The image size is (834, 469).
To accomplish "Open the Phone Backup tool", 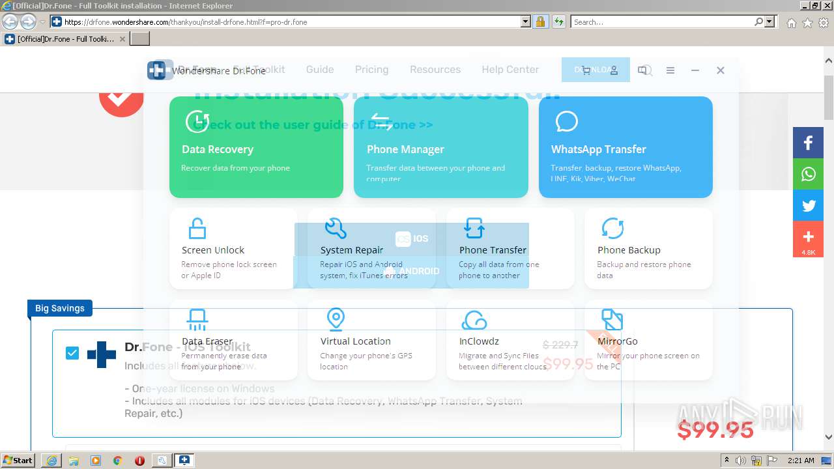I will [648, 248].
